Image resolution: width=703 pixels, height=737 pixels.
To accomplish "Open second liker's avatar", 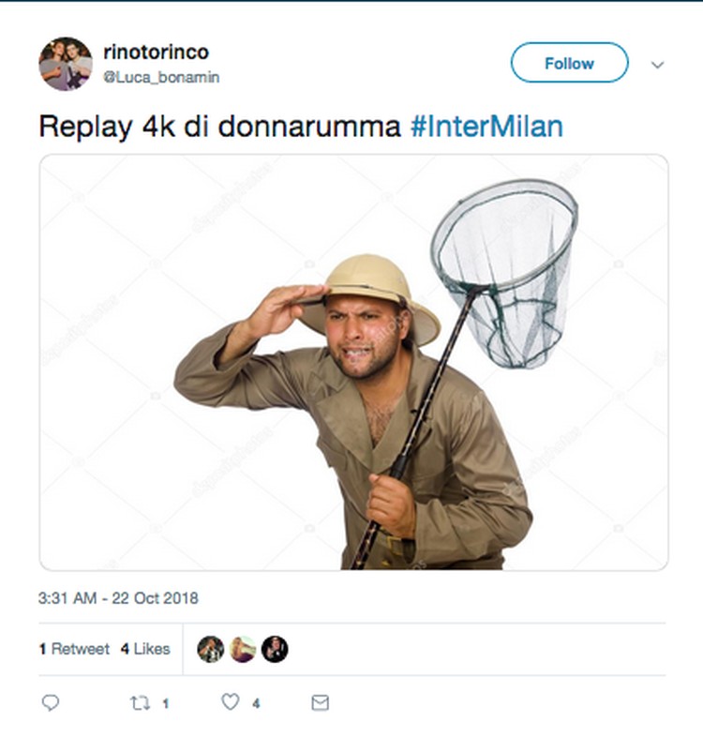I will pyautogui.click(x=243, y=649).
